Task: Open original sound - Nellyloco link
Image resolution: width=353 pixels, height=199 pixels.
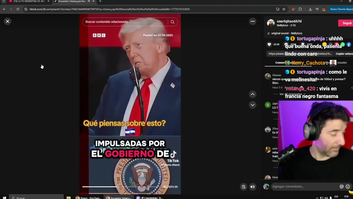Action: (287, 33)
